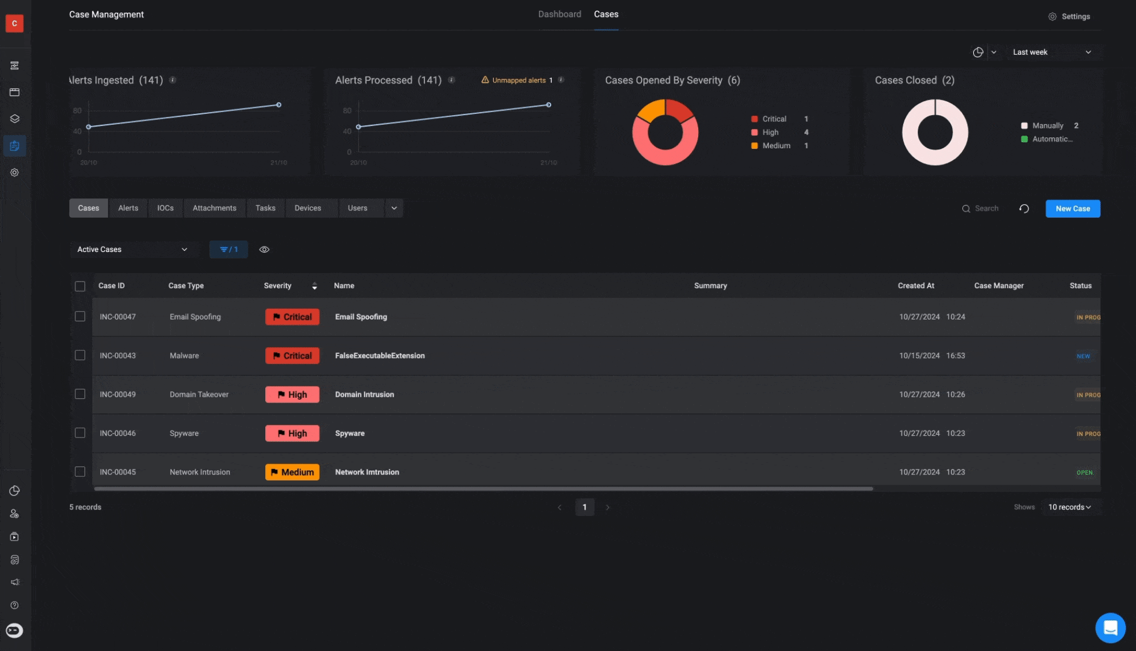
Task: Open the Case Management sidebar icon
Action: click(x=14, y=146)
